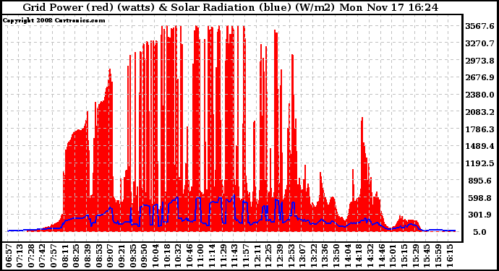The height and width of the screenshot is (271, 499).
Task: Click the 13:36 time label
Action: pos(325,255)
